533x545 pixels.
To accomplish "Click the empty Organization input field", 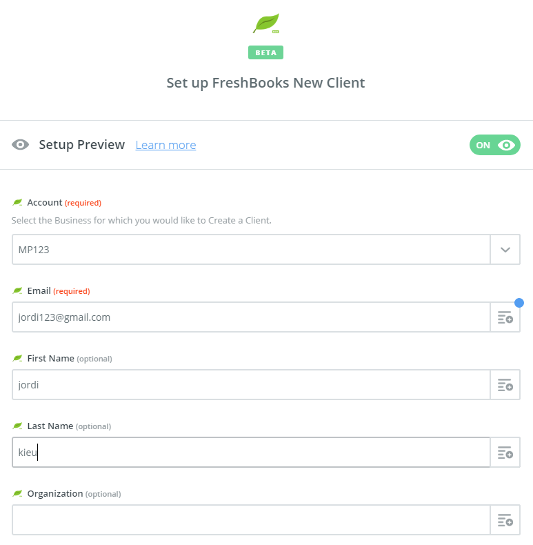I will coord(251,520).
